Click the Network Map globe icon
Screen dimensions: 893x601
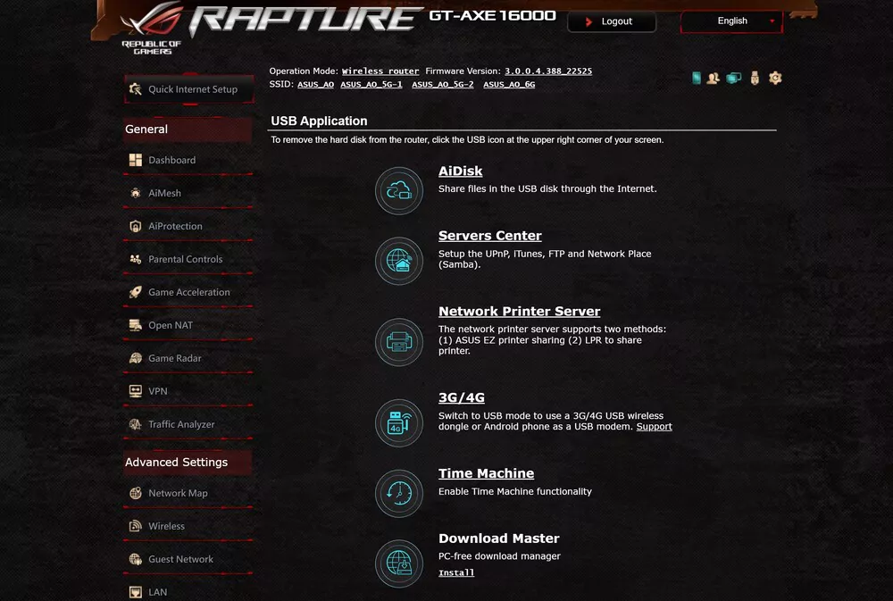click(136, 493)
